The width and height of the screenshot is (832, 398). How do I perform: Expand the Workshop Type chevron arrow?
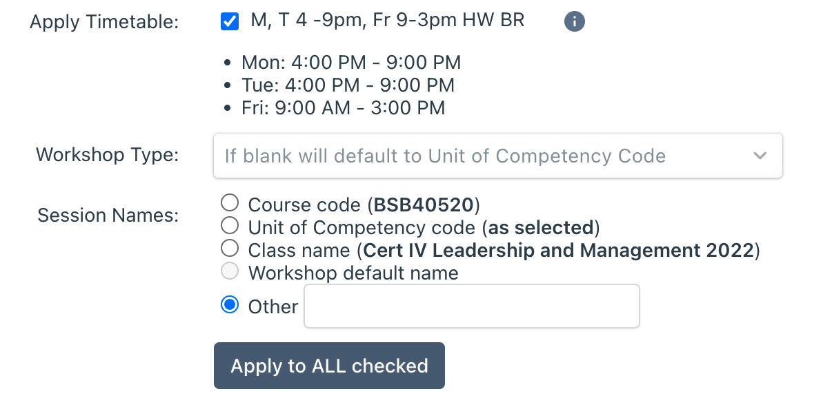click(x=760, y=156)
